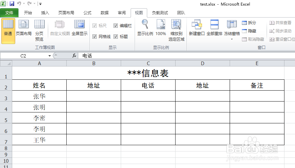295x168 pixels.
Task: Toggle the 标尺 ruler checkbox
Action: [x=94, y=25]
